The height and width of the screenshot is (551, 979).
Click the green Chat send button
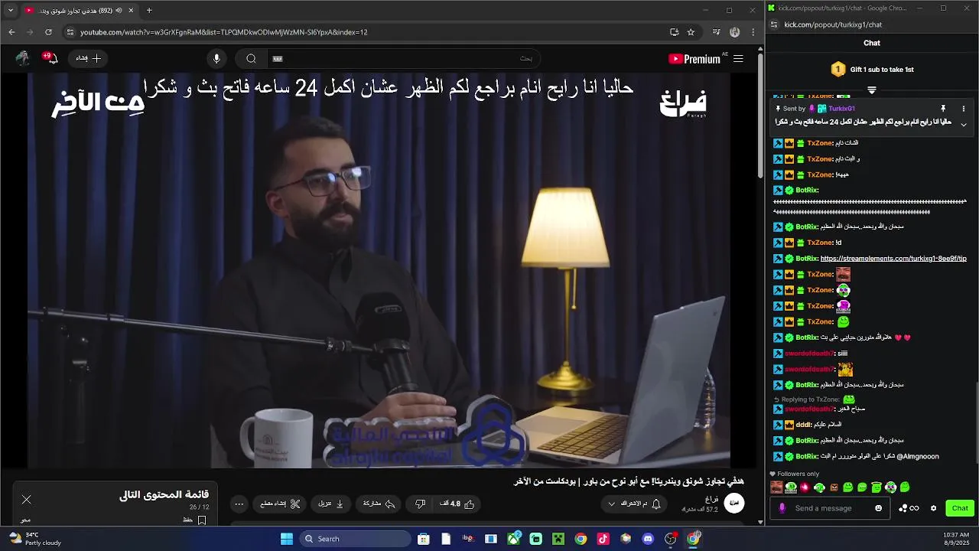click(960, 508)
